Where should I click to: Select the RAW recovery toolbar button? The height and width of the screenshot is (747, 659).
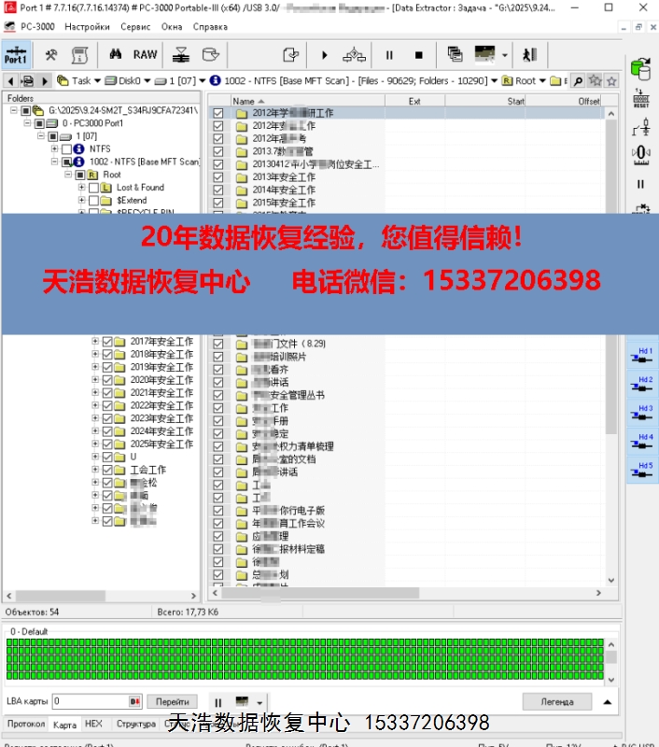pos(146,55)
